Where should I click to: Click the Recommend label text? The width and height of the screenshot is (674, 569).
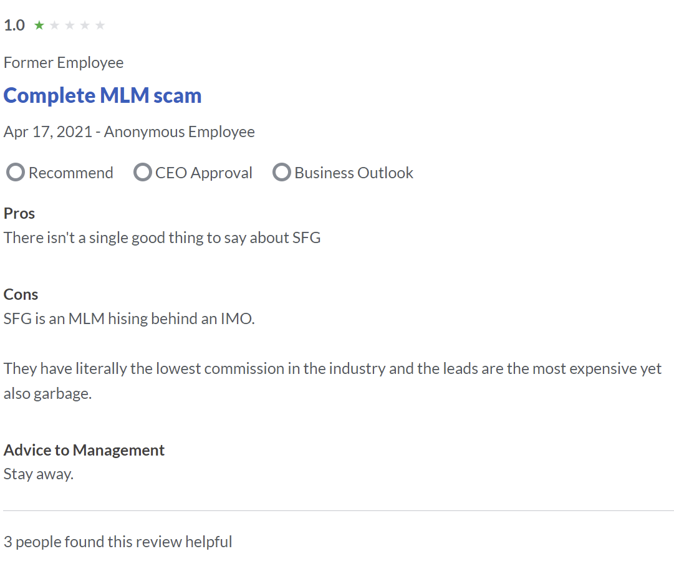pyautogui.click(x=71, y=173)
